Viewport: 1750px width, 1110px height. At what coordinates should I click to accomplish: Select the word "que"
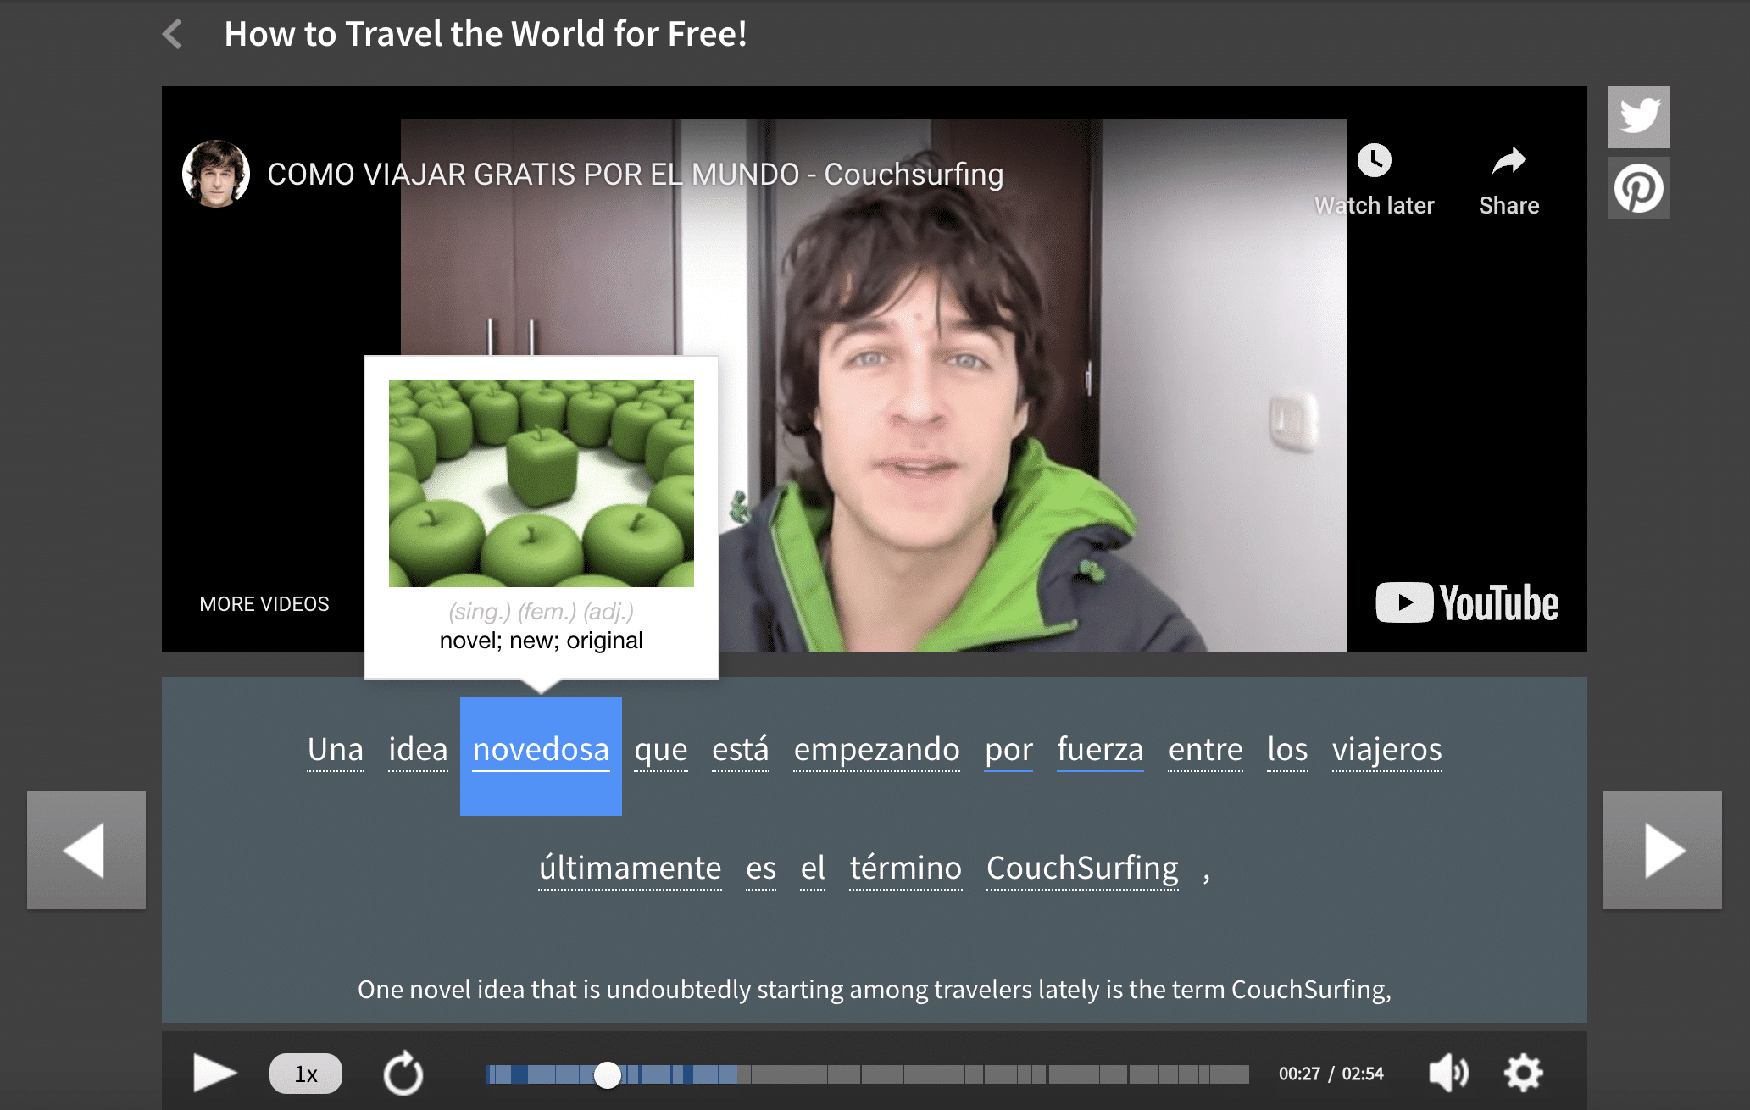point(661,750)
